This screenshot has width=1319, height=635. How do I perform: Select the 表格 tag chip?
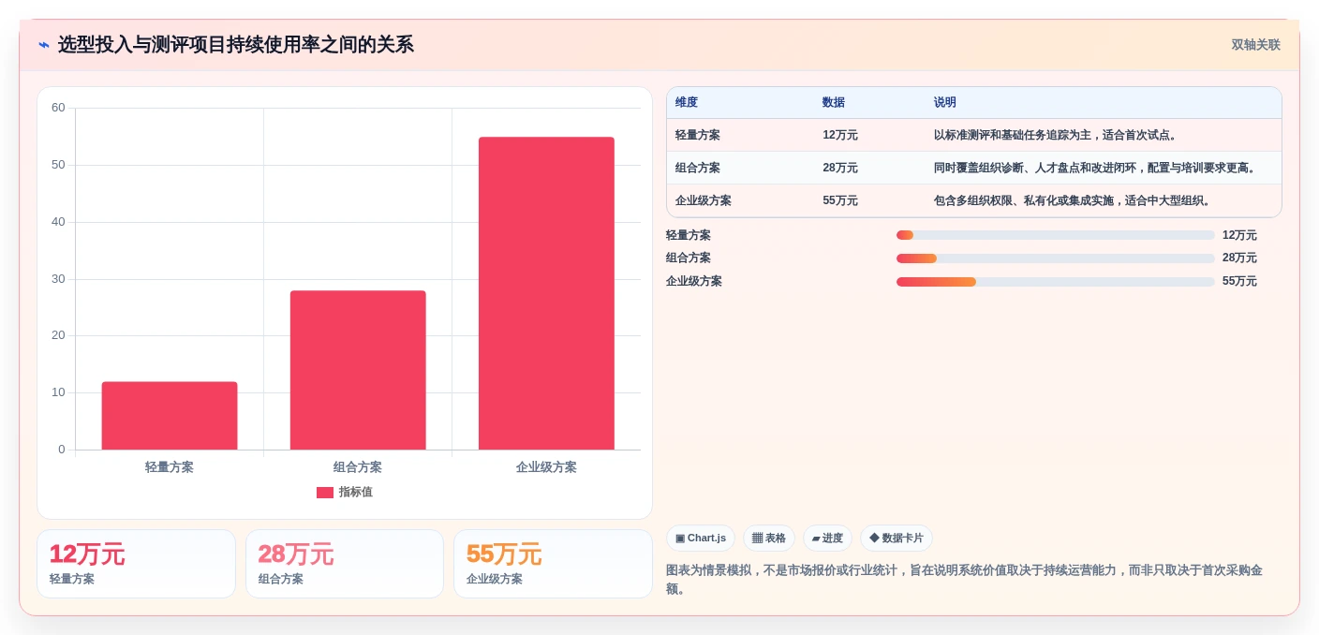tap(769, 539)
